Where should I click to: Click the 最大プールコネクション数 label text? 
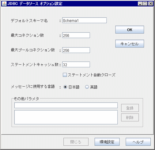(x=33, y=50)
